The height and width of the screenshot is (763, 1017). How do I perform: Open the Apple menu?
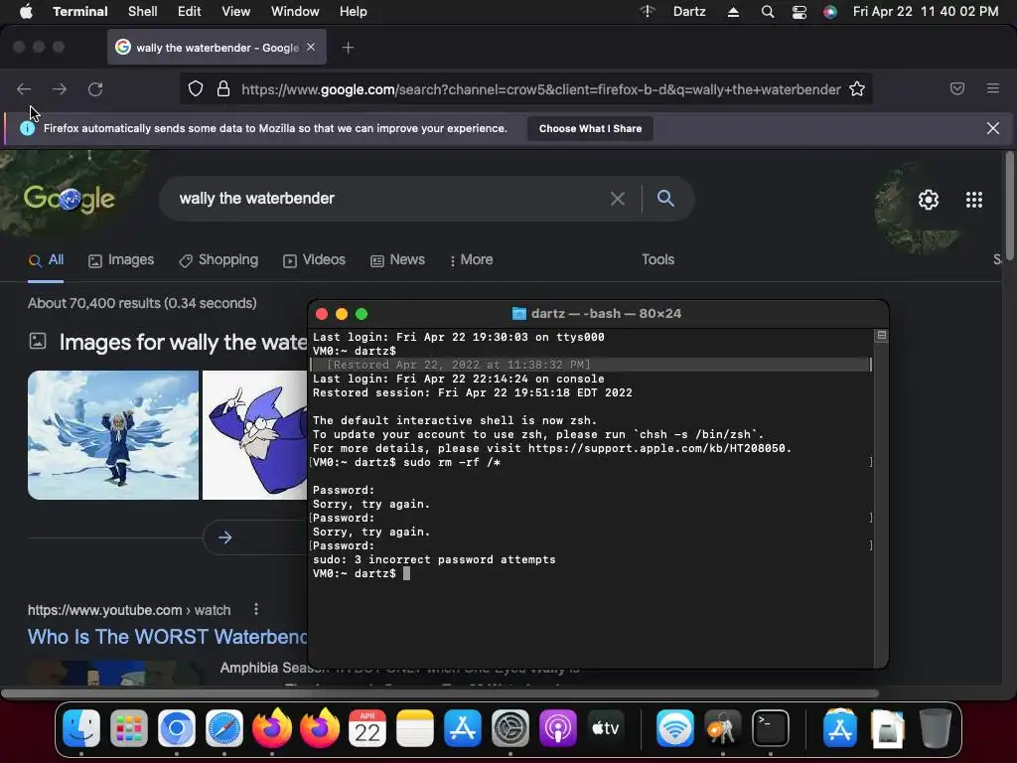tap(26, 12)
